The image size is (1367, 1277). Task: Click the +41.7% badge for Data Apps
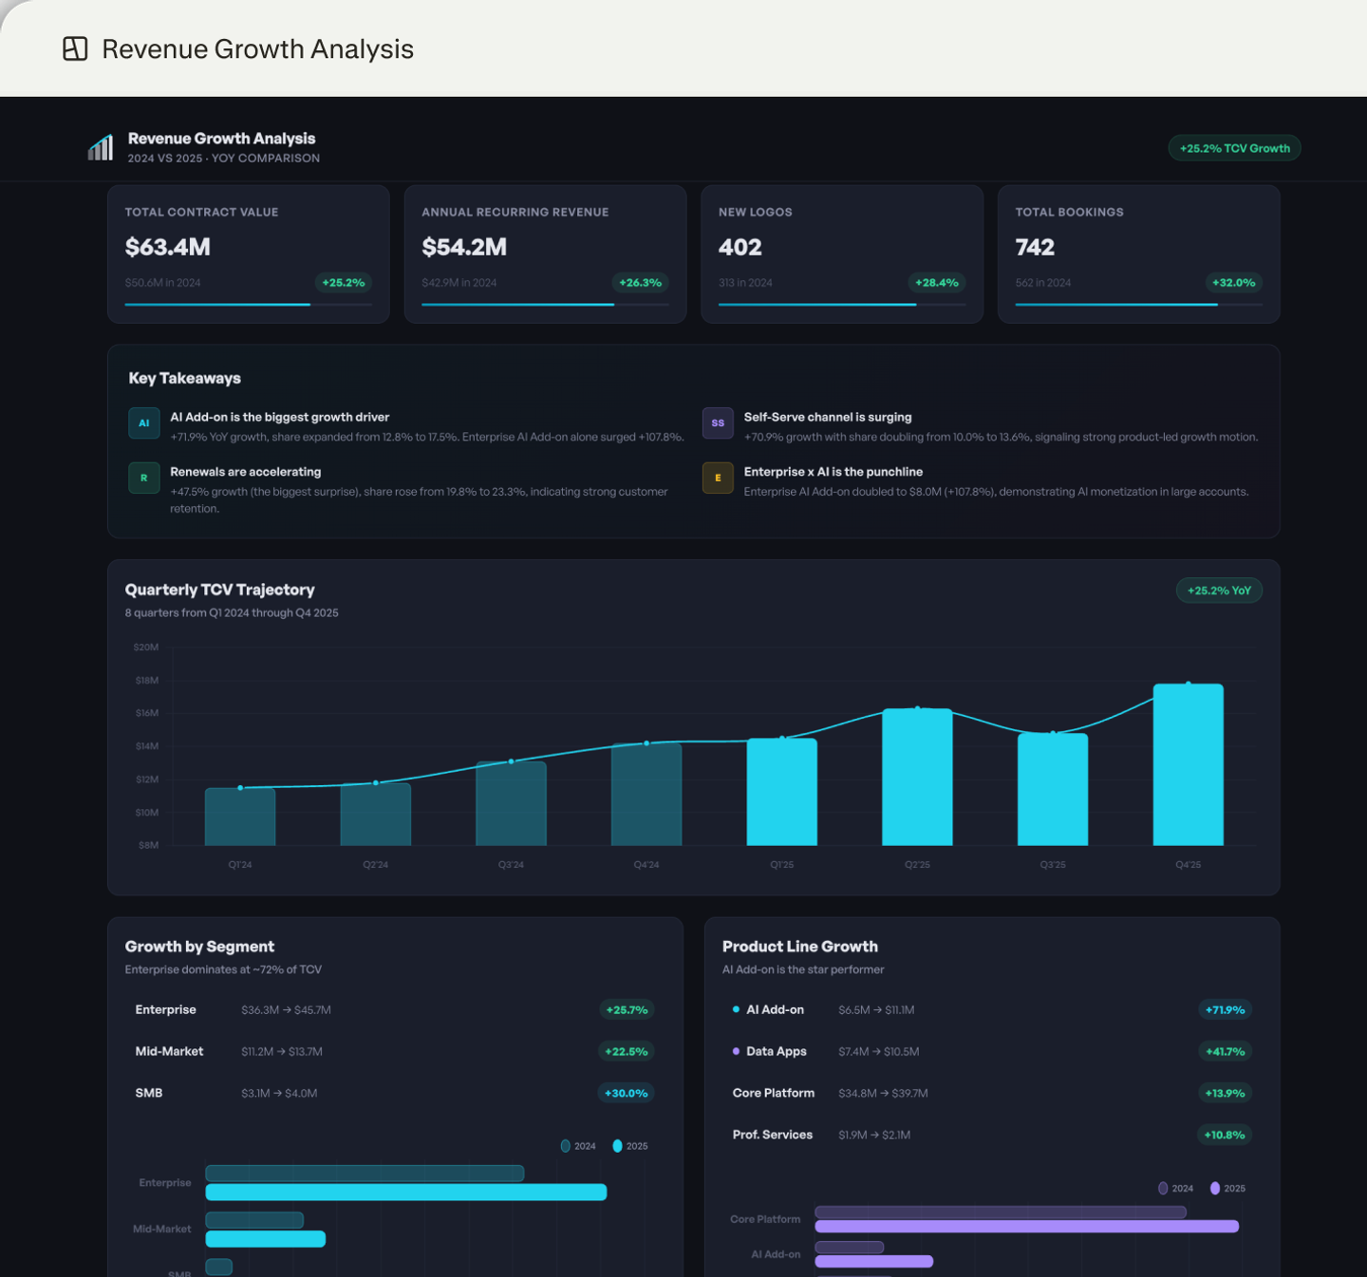pyautogui.click(x=1225, y=1052)
